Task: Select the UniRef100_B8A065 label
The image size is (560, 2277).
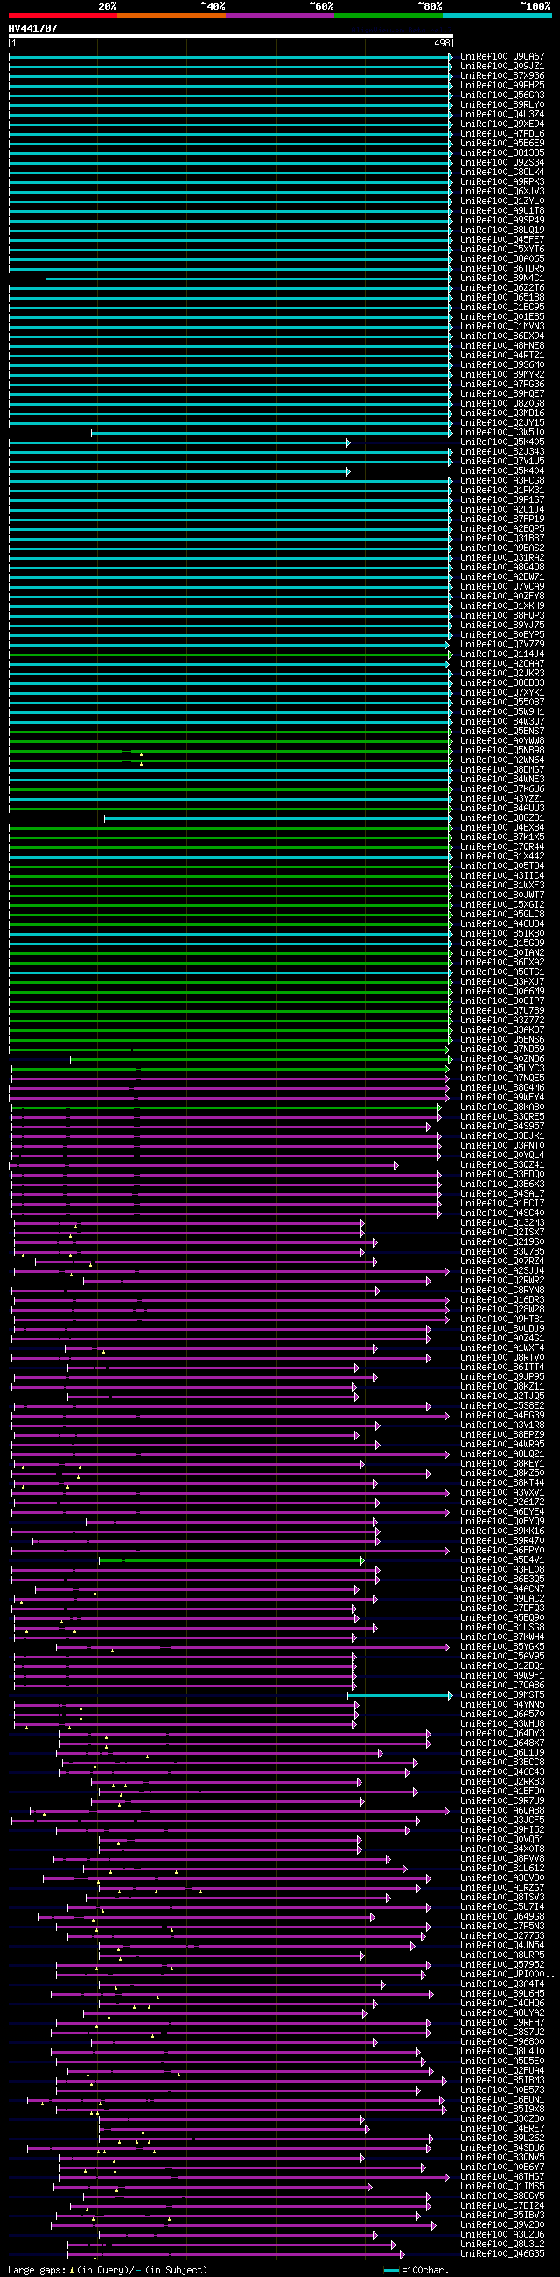Action: (502, 259)
